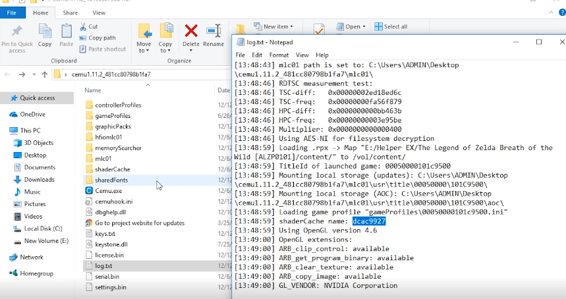566x299 pixels.
Task: Select the shaderCache folder
Action: click(112, 169)
